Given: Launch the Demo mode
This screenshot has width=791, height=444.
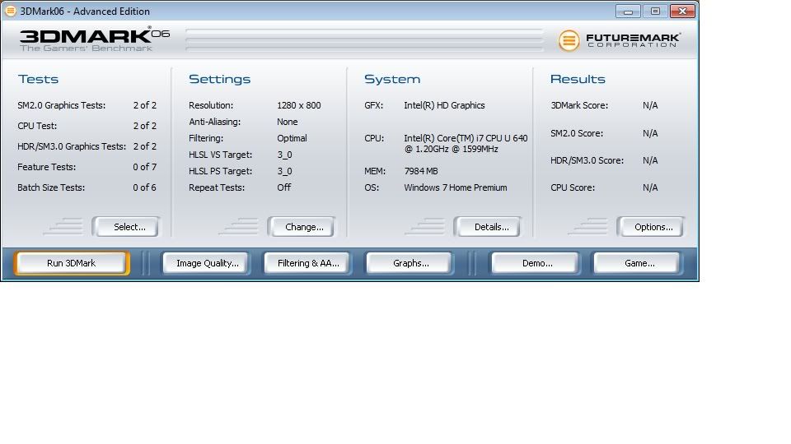Looking at the screenshot, I should 536,263.
